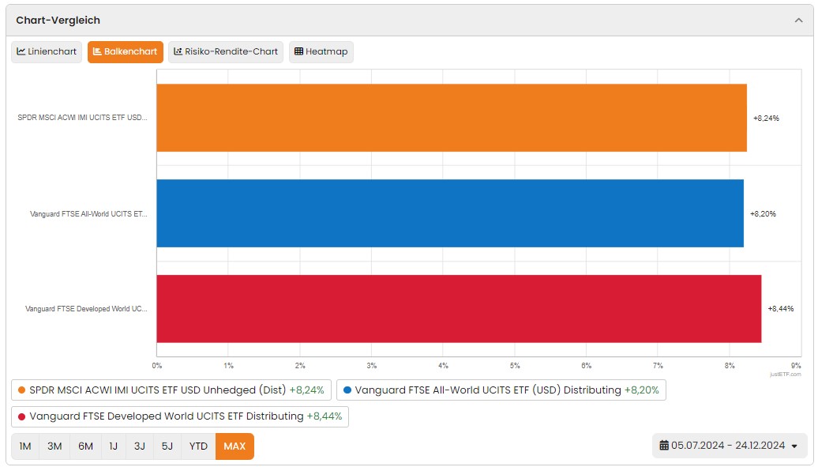Set the period to 1M

coord(25,446)
